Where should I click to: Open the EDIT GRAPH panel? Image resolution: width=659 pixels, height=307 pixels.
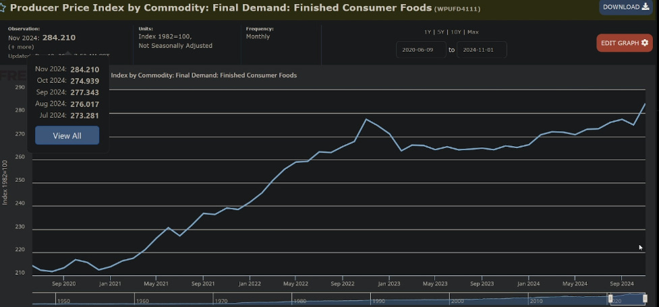pyautogui.click(x=625, y=43)
